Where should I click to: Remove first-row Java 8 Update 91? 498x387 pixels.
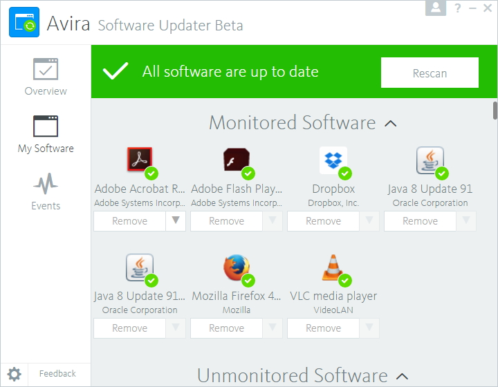421,221
